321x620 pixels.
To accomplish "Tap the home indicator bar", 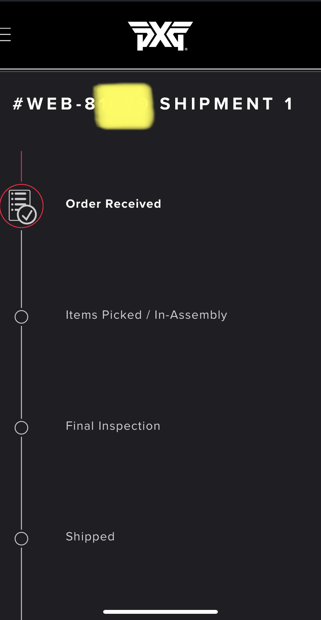I will pos(160,612).
